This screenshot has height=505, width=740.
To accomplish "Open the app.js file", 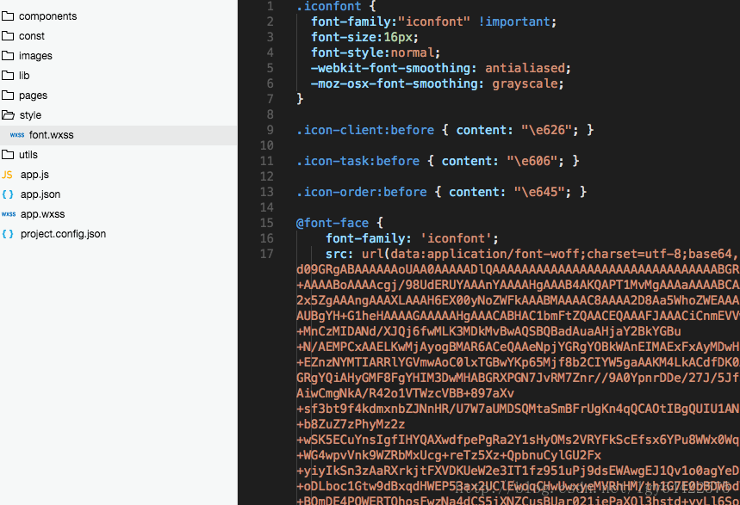I will 34,175.
